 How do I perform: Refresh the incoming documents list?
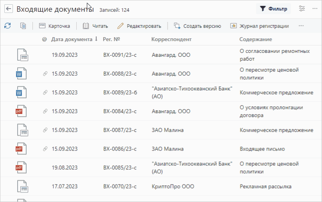7,26
